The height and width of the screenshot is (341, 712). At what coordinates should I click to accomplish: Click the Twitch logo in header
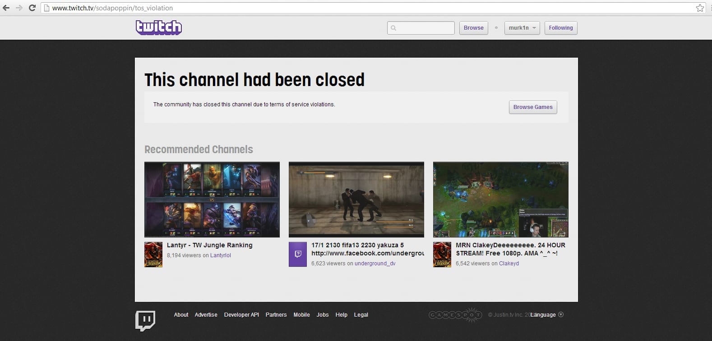click(x=159, y=27)
